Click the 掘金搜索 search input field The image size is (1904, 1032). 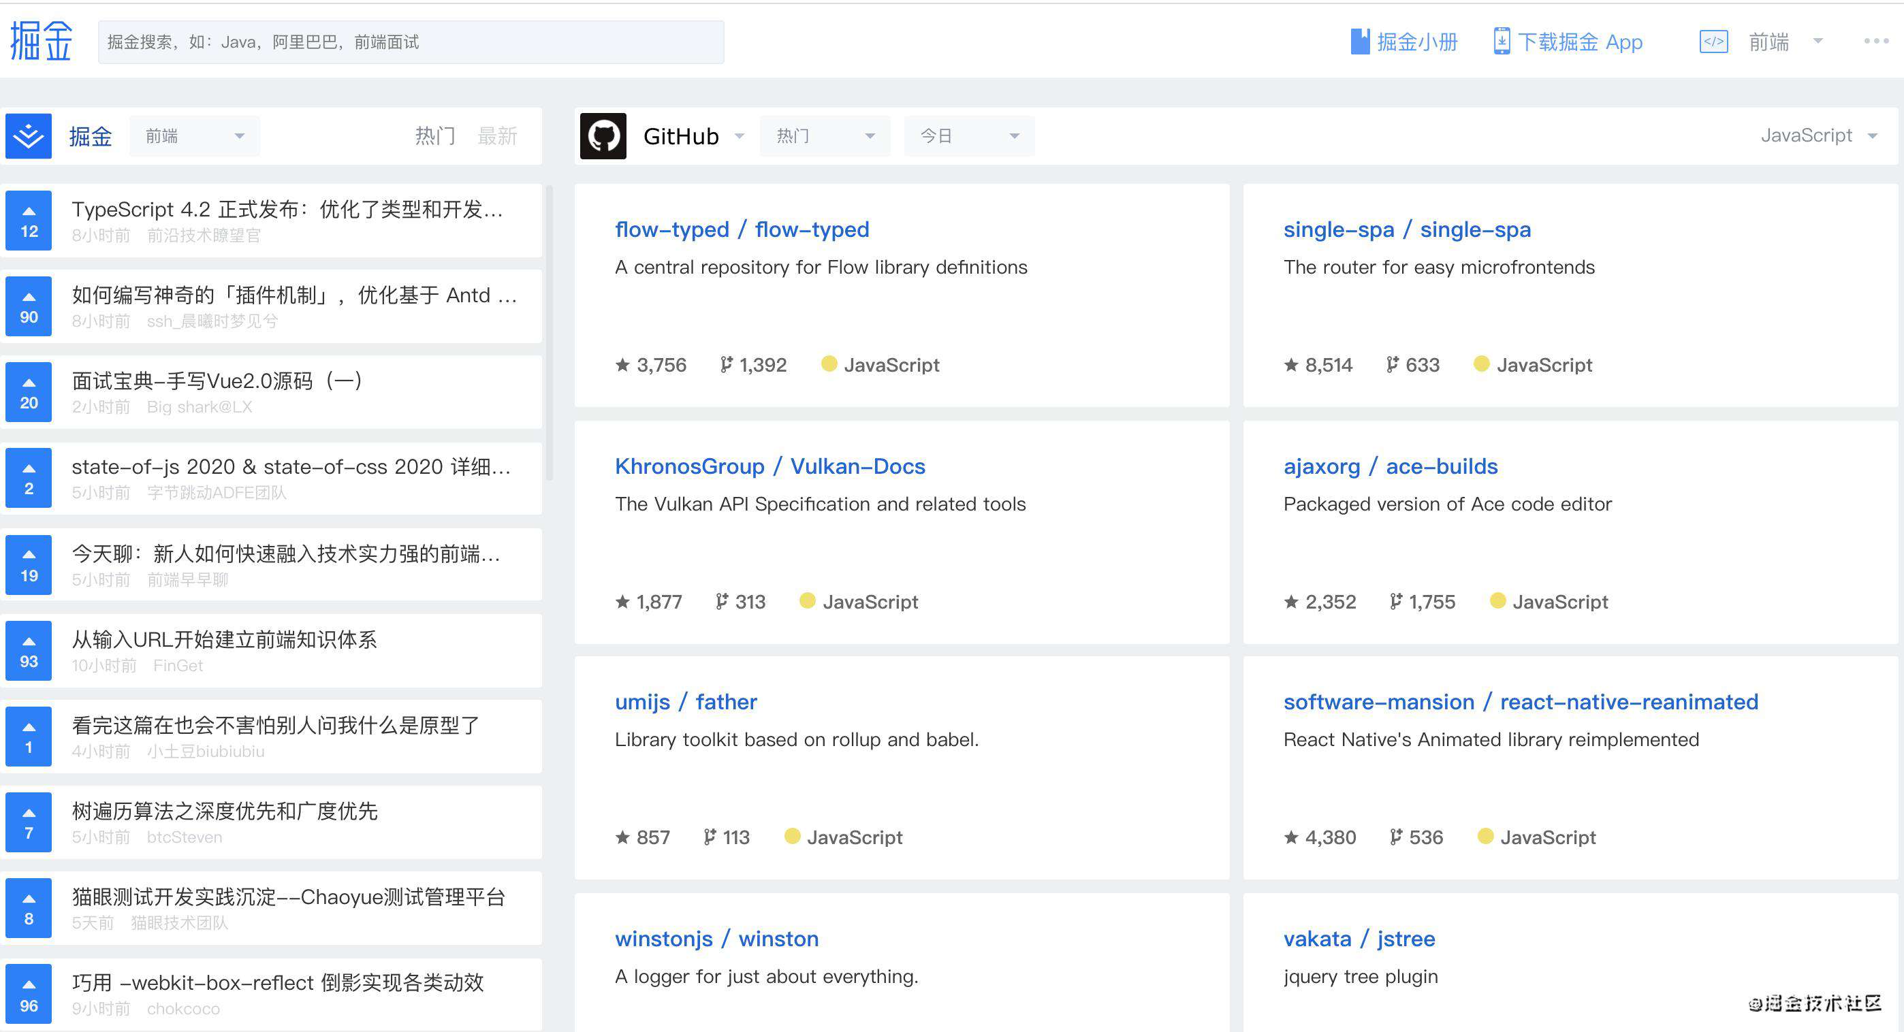tap(411, 42)
